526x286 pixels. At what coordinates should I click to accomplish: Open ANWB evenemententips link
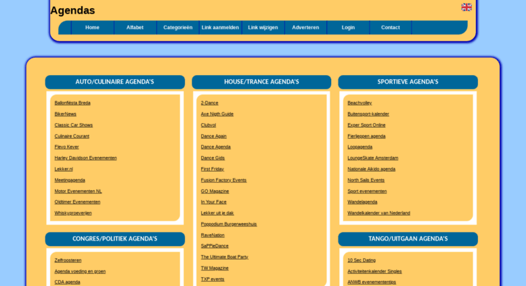click(372, 282)
